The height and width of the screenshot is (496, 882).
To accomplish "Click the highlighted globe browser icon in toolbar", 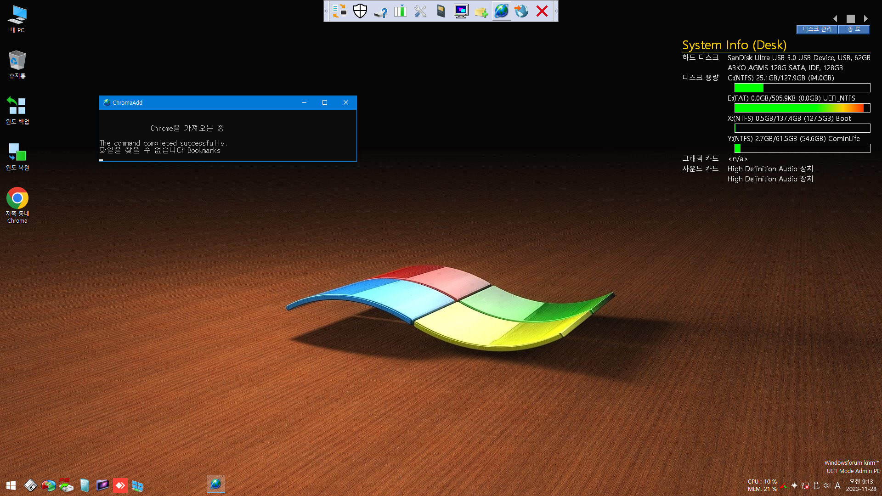I will 502,11.
